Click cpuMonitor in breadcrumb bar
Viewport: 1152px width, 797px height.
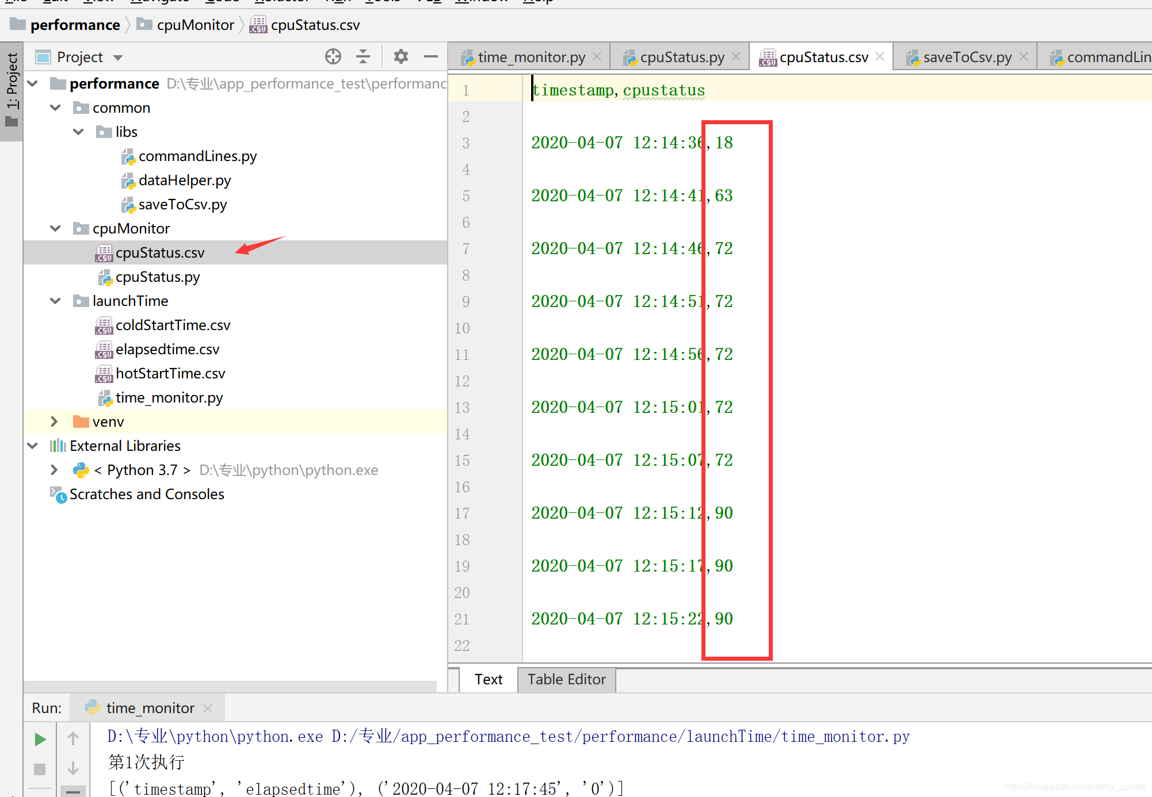pyautogui.click(x=195, y=25)
